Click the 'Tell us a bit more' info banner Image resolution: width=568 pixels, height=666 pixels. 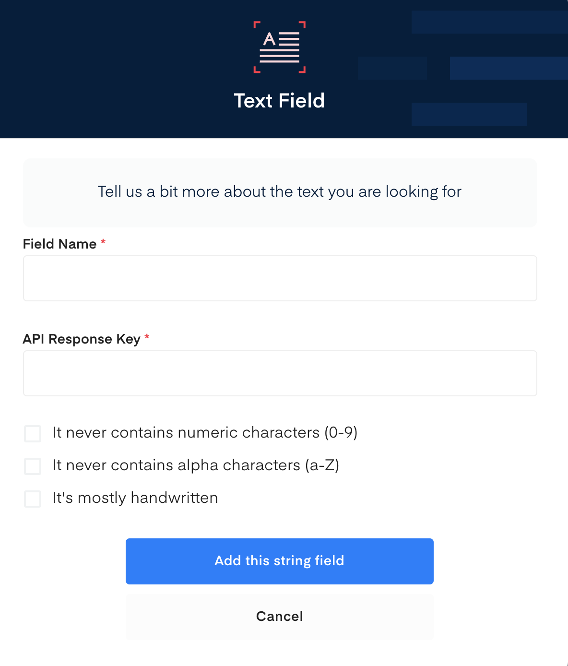[x=280, y=192]
